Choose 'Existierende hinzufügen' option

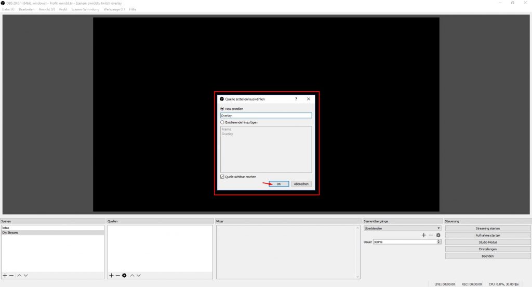tap(223, 122)
